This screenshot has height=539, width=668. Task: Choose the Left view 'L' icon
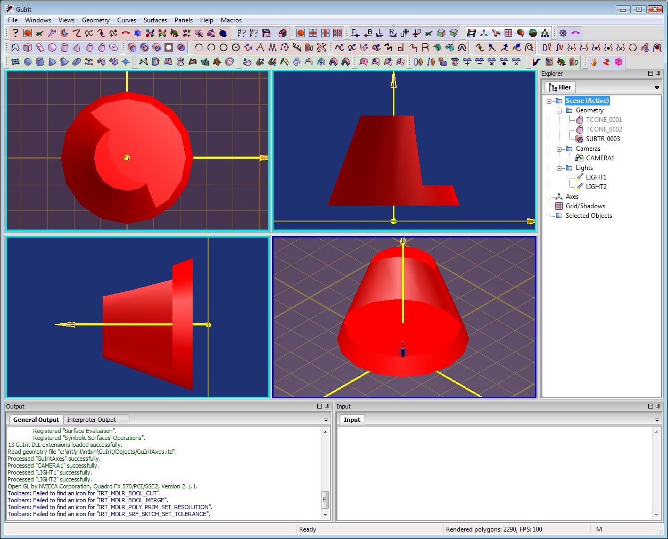[381, 33]
